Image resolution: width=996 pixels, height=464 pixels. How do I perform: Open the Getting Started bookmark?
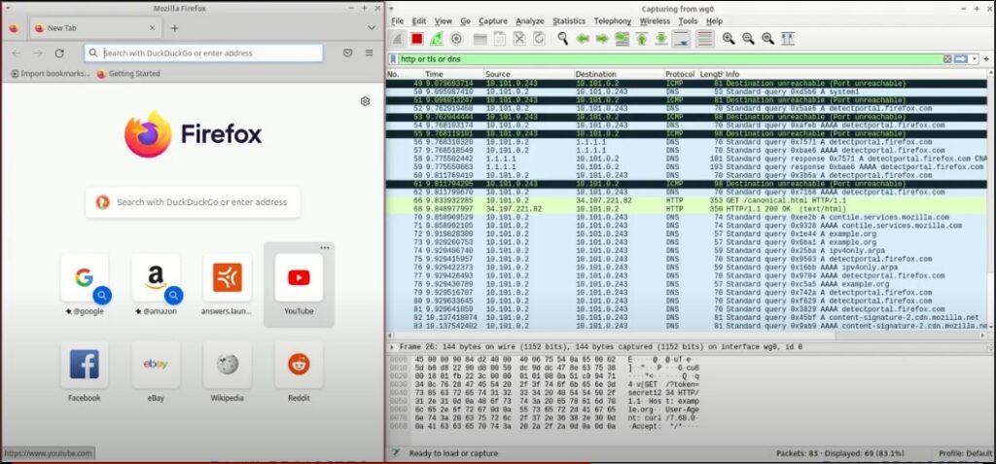[x=128, y=74]
